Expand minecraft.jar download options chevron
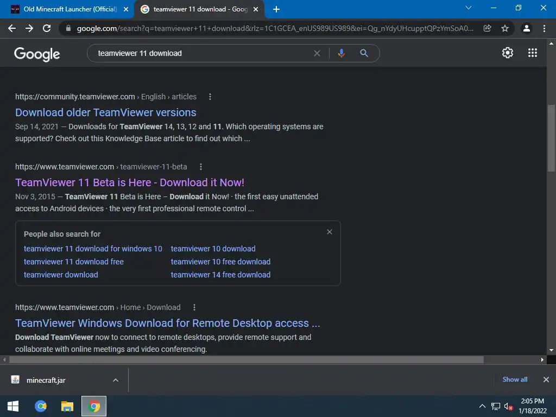This screenshot has width=556, height=417. click(116, 380)
